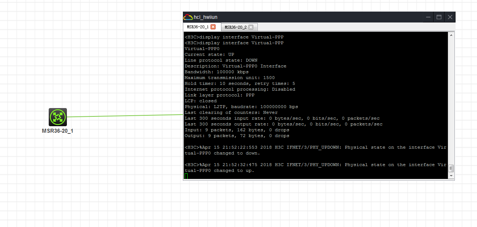This screenshot has height=227, width=477.
Task: Click the green link line to MSR36-20_1
Action: [125, 116]
